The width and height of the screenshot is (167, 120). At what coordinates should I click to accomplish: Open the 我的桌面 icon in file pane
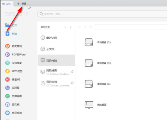pyautogui.click(x=89, y=105)
